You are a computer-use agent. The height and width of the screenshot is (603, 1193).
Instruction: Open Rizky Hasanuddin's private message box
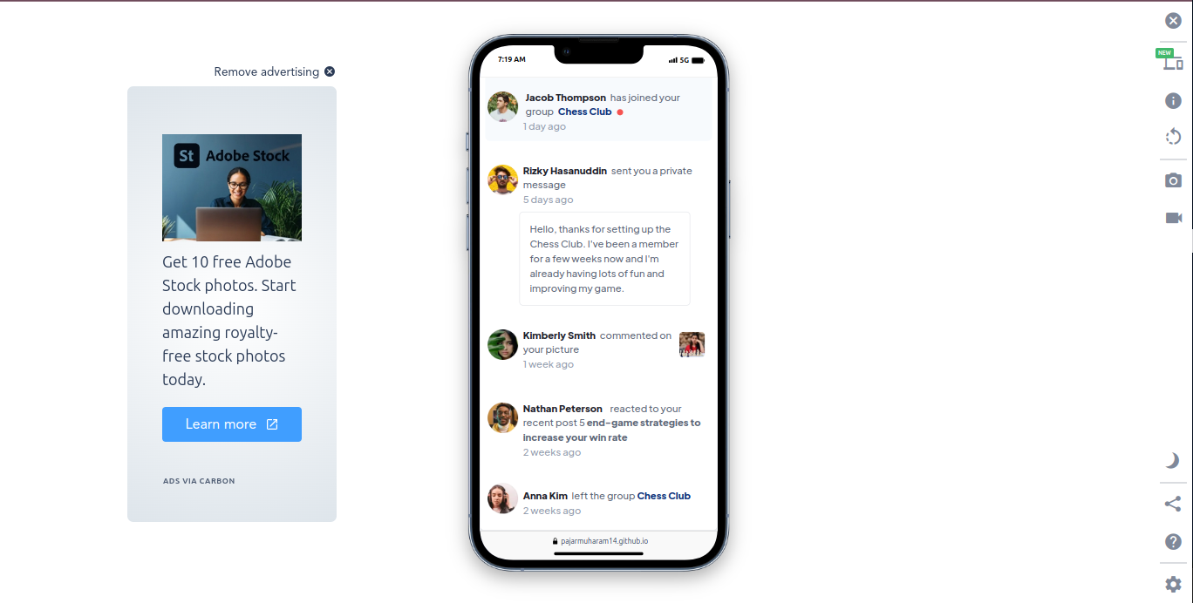click(604, 259)
